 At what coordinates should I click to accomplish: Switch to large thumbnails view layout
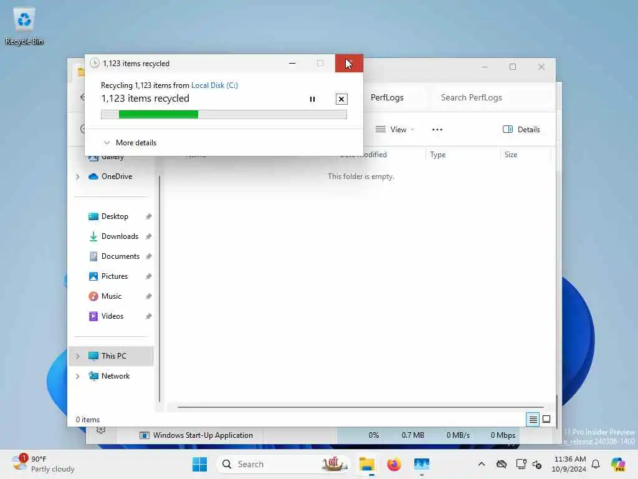[x=546, y=419]
